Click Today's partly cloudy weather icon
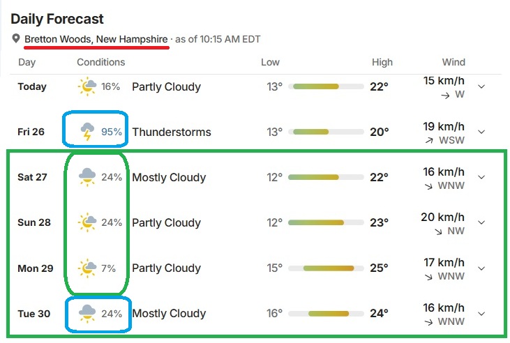 [87, 86]
